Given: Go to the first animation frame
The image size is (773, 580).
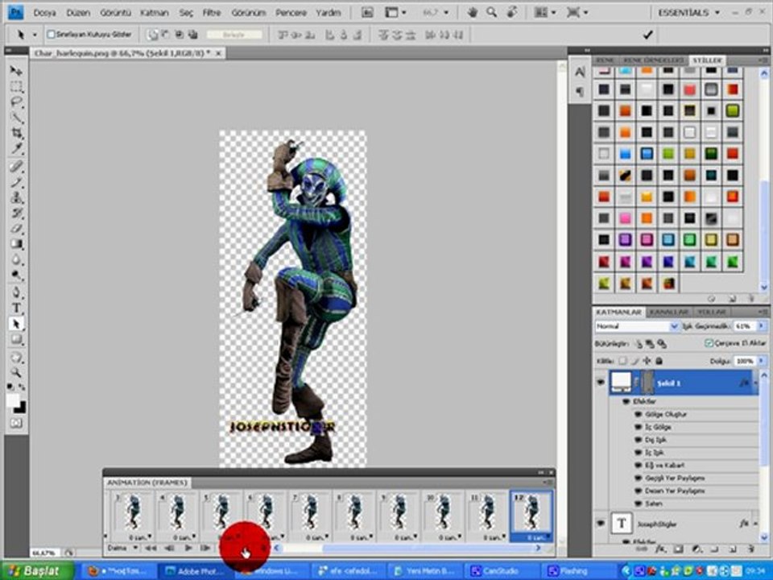Looking at the screenshot, I should point(151,548).
